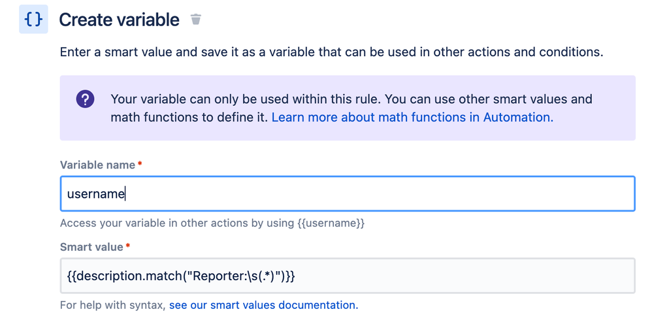
Task: Click the "Access your variable" helper text
Action: (x=176, y=223)
